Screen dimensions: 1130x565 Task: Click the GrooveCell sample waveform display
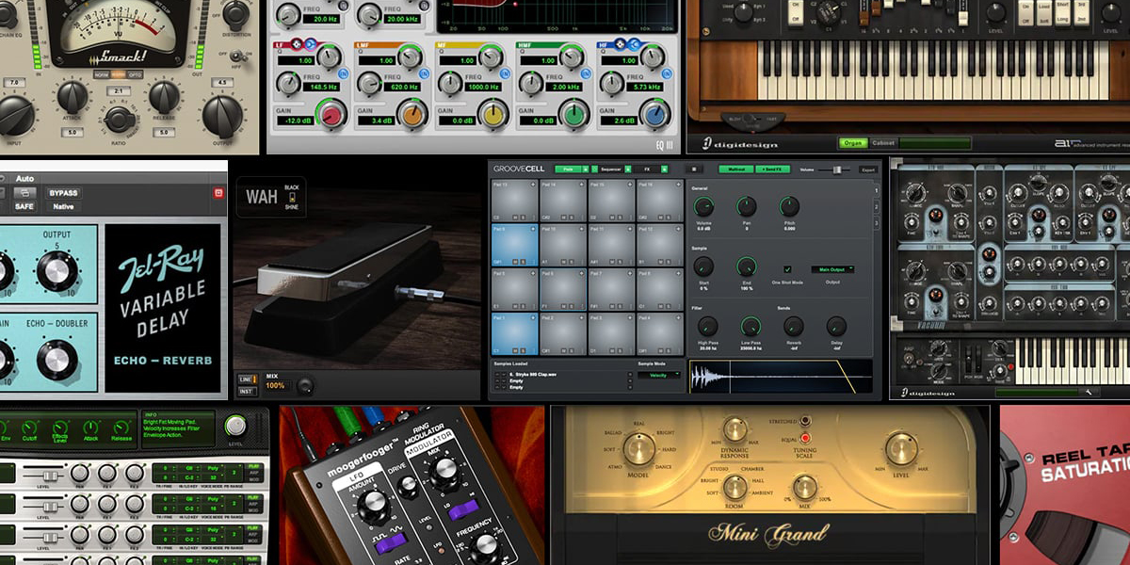[782, 377]
